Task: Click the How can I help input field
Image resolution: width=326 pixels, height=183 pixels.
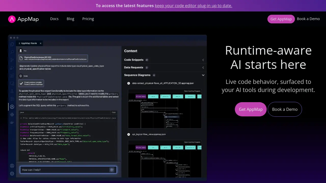Action: (x=68, y=170)
